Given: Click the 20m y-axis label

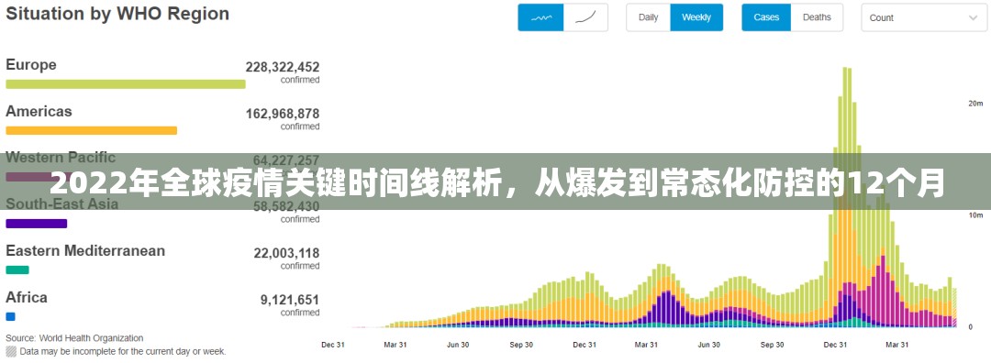Looking at the screenshot, I should click(975, 103).
